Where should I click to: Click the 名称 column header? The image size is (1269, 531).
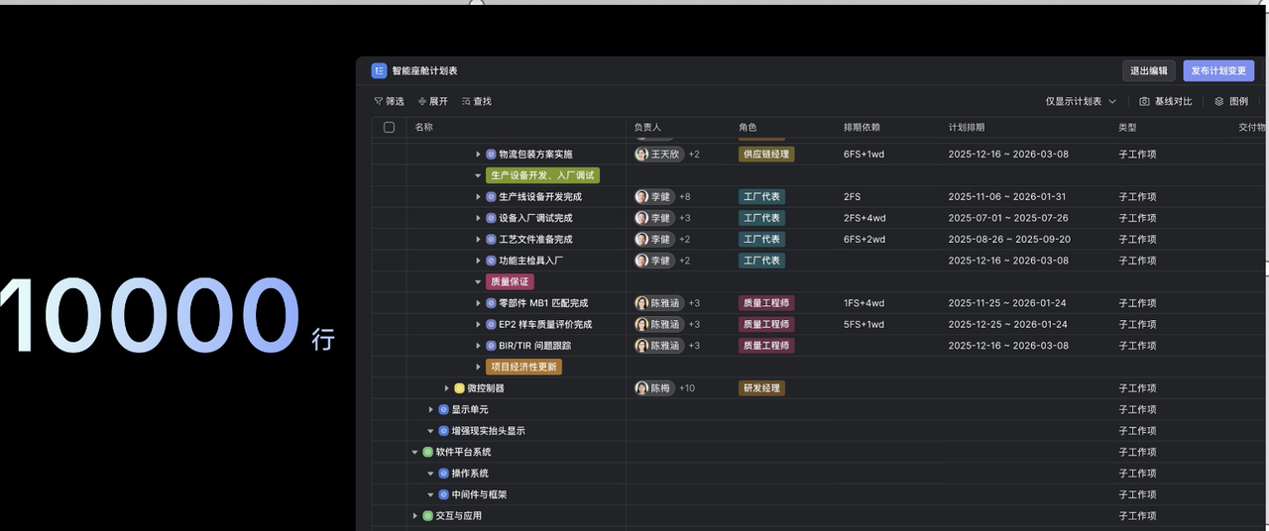(423, 127)
